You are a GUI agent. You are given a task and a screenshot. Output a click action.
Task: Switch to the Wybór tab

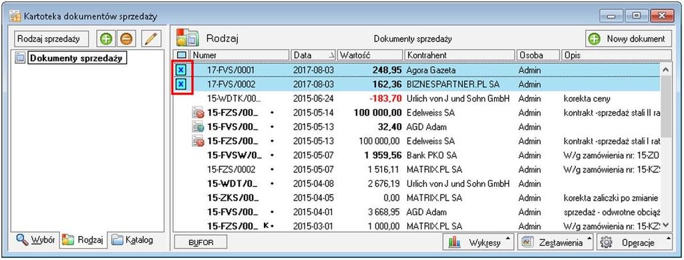[36, 240]
